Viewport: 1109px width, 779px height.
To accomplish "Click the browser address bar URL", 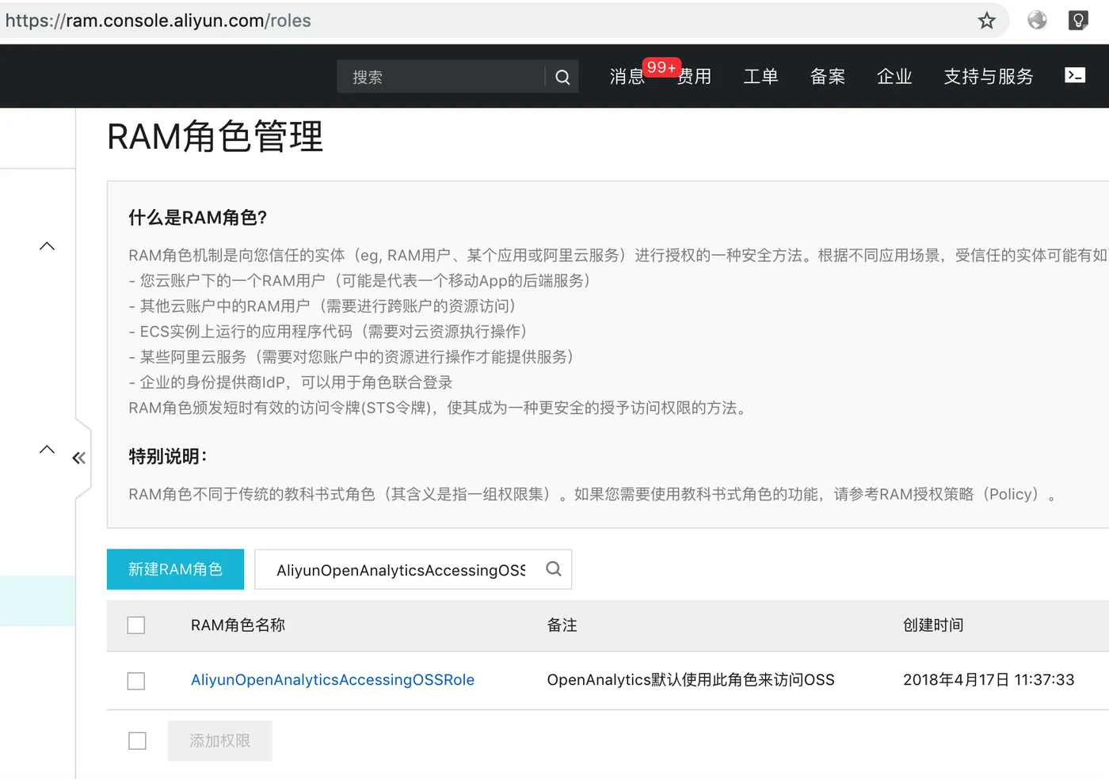I will pyautogui.click(x=158, y=21).
